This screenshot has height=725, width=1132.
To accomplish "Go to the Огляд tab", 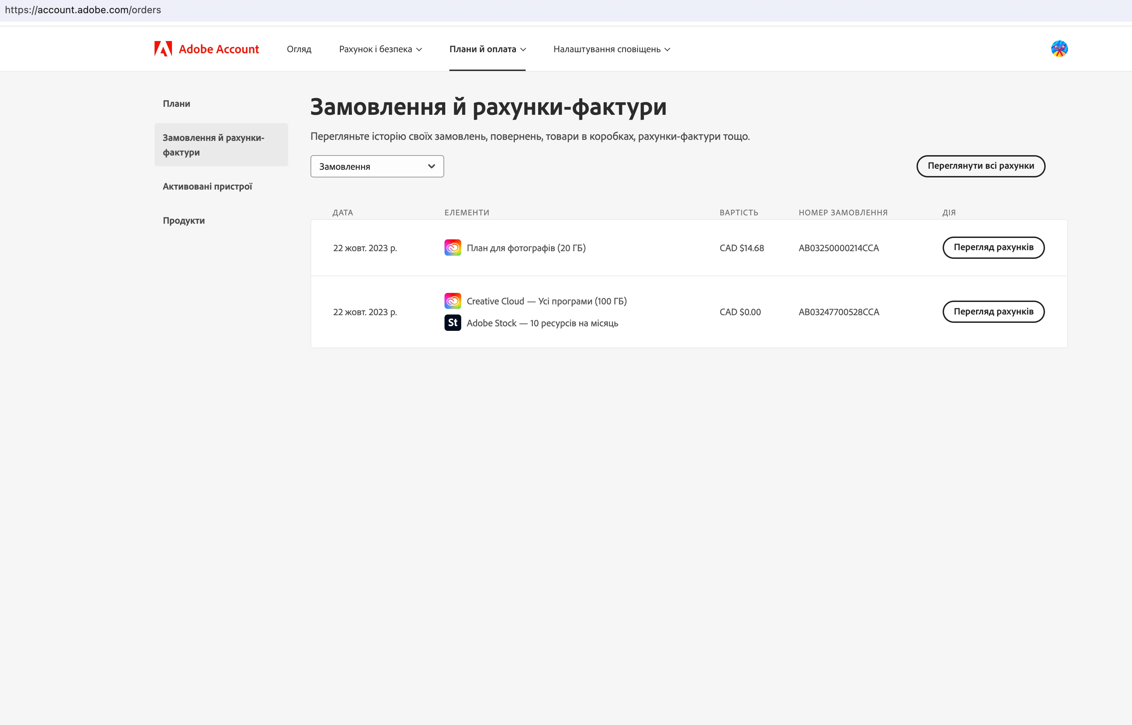I will (x=299, y=49).
